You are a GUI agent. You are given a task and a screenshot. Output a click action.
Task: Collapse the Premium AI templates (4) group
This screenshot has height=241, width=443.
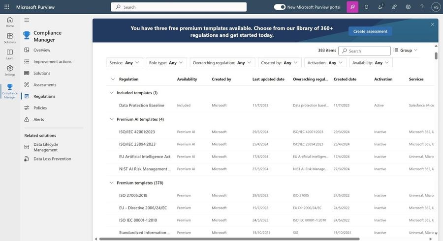[112, 119]
